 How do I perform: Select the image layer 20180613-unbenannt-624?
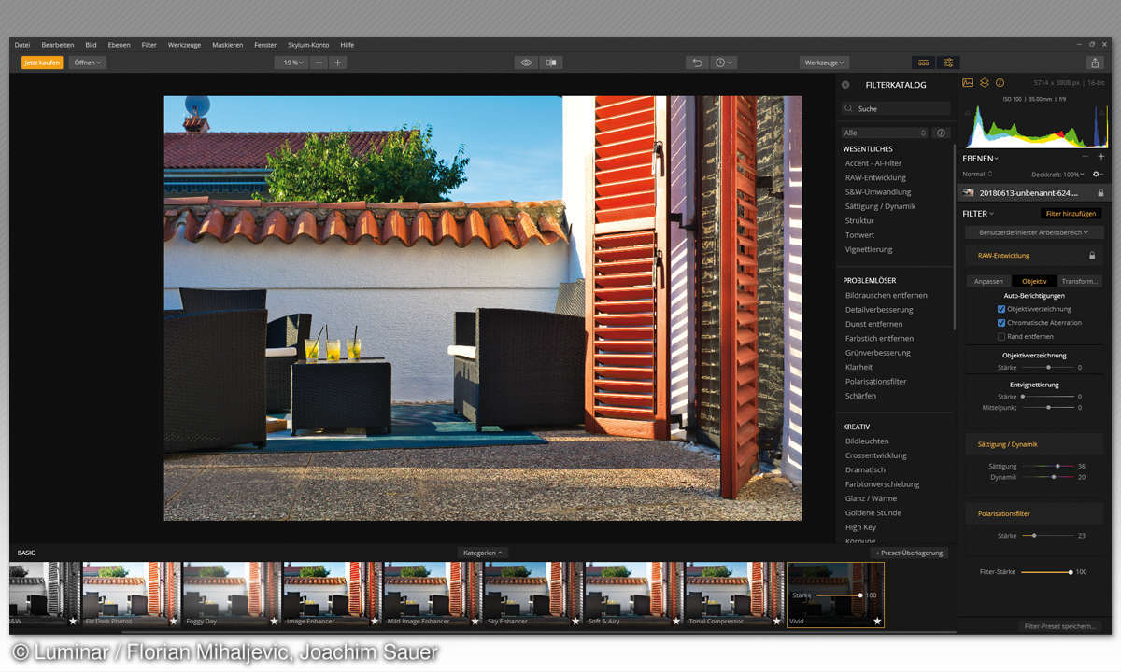1033,193
